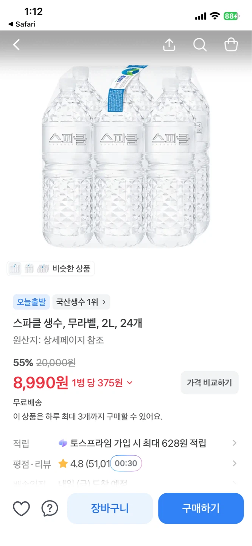Tap the 가격 비교하기 button

pyautogui.click(x=209, y=383)
